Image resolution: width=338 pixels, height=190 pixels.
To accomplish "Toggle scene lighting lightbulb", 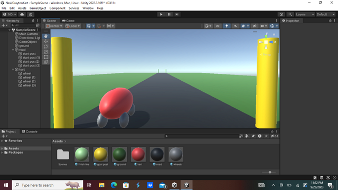I will coord(227,26).
